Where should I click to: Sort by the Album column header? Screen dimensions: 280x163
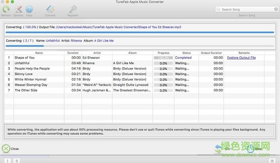pos(132,53)
